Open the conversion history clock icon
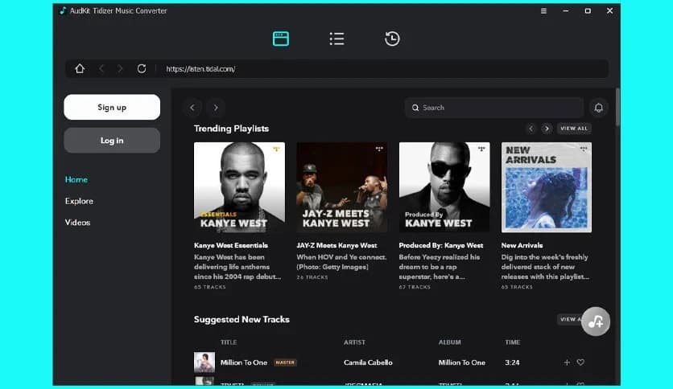673x389 pixels. [x=392, y=39]
